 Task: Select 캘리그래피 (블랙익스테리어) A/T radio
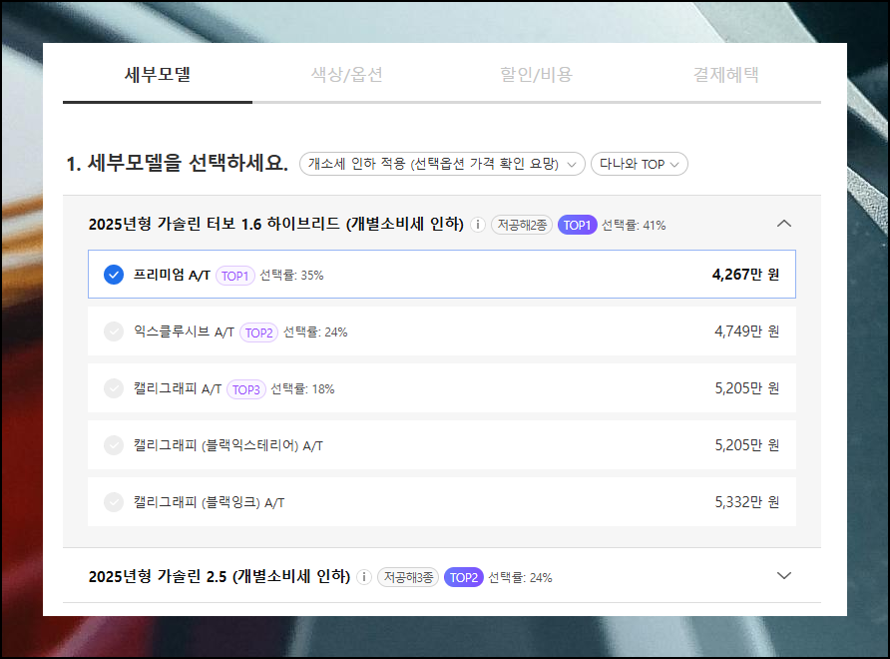[114, 445]
